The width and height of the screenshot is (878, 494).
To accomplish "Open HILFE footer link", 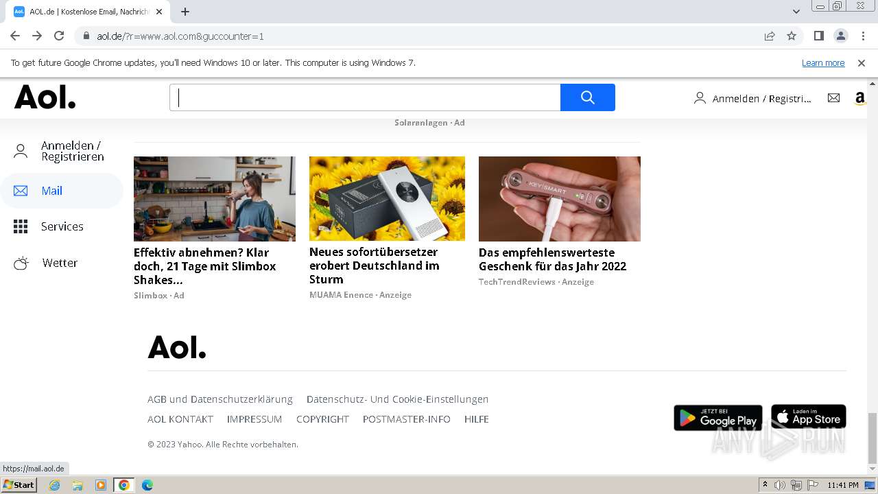I will coord(477,419).
